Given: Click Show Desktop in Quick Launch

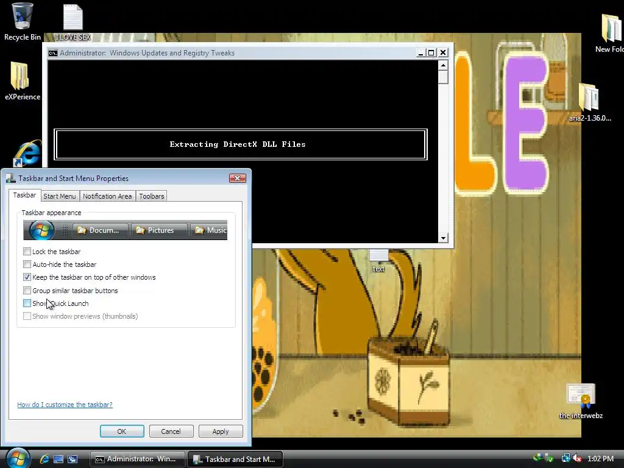Looking at the screenshot, I should click(x=58, y=459).
